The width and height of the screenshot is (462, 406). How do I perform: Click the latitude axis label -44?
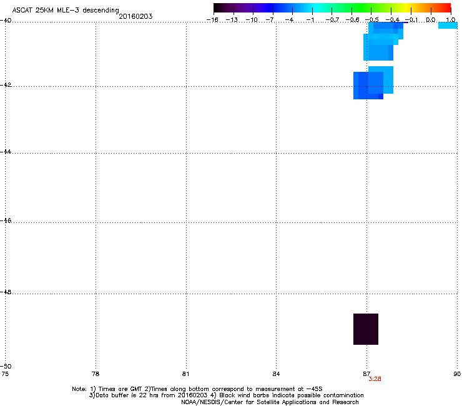[x=6, y=152]
